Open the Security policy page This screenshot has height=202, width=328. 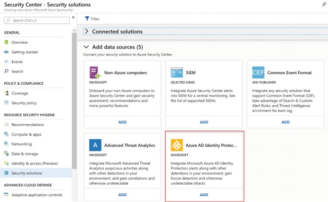[x=24, y=103]
